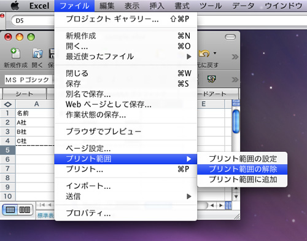Click the 新規作成 toolbar icon

click(15, 53)
